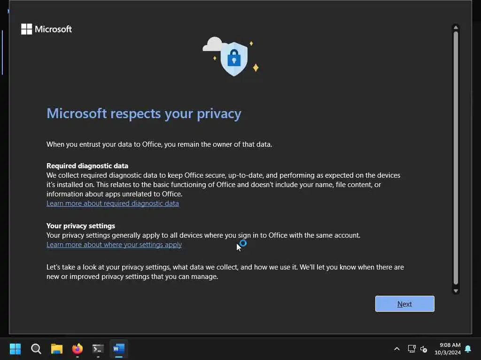Click the network status tray icon
This screenshot has width=481, height=360.
(x=411, y=349)
